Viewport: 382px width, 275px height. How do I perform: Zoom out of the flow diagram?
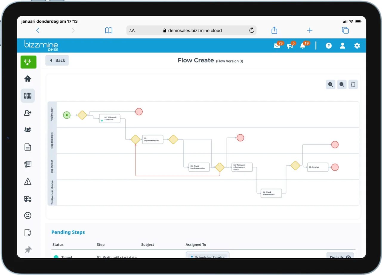coord(342,85)
